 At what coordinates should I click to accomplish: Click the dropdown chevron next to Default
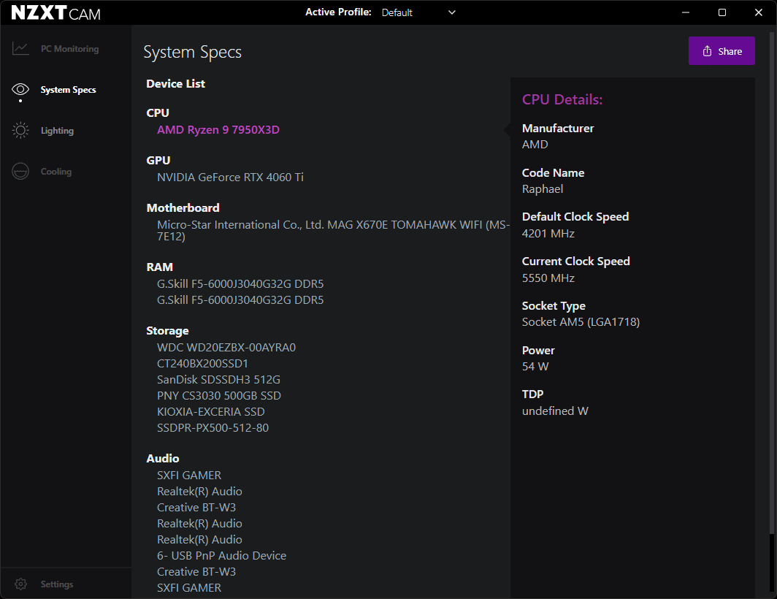tap(451, 12)
